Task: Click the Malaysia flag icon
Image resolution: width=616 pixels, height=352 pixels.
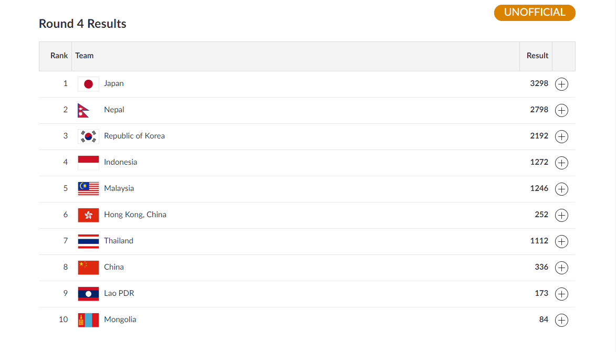Action: point(88,189)
